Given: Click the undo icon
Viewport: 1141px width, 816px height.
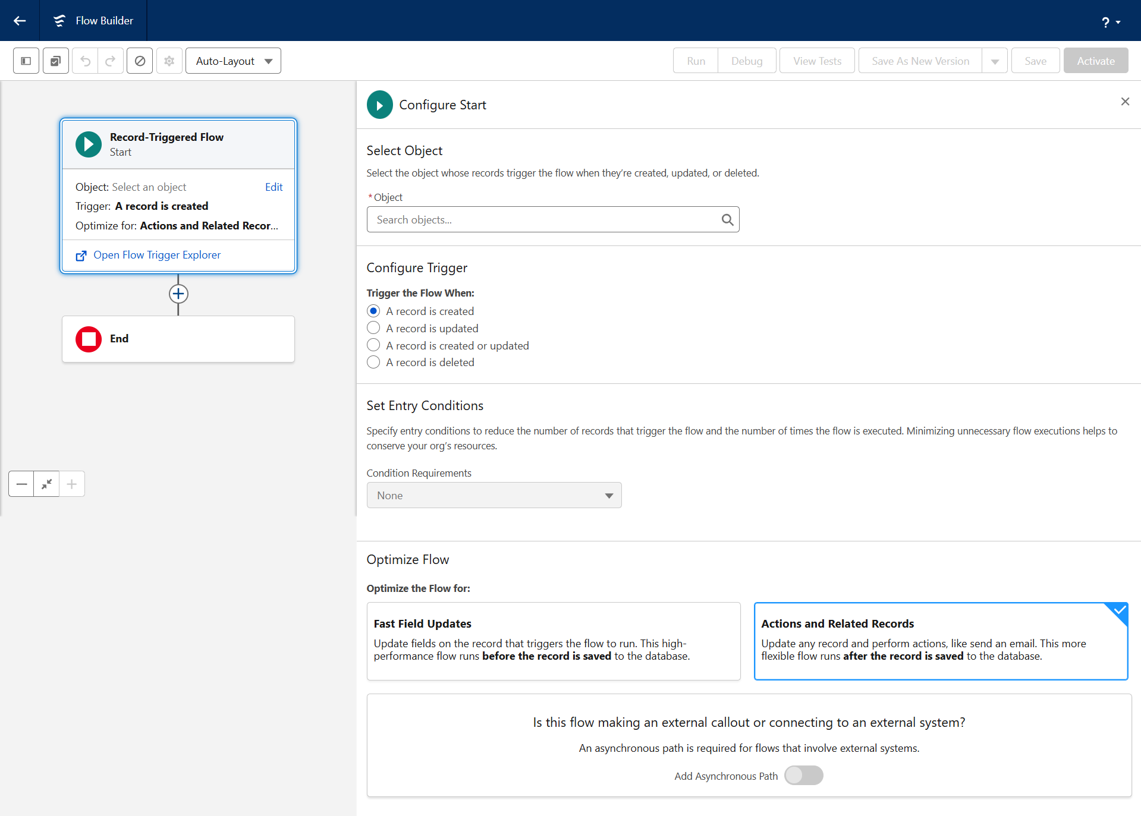Looking at the screenshot, I should [86, 61].
